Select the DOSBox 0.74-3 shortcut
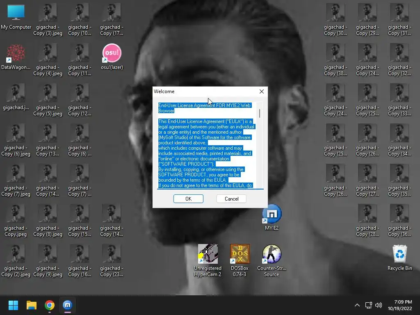420x315 pixels. click(240, 260)
